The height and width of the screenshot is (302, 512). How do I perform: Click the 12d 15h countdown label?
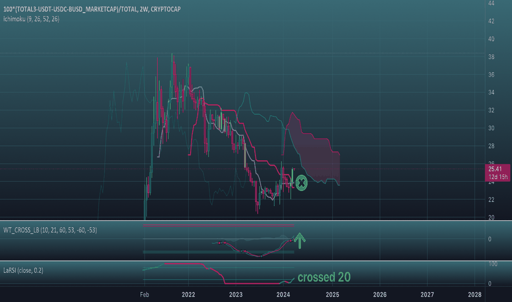pyautogui.click(x=498, y=177)
